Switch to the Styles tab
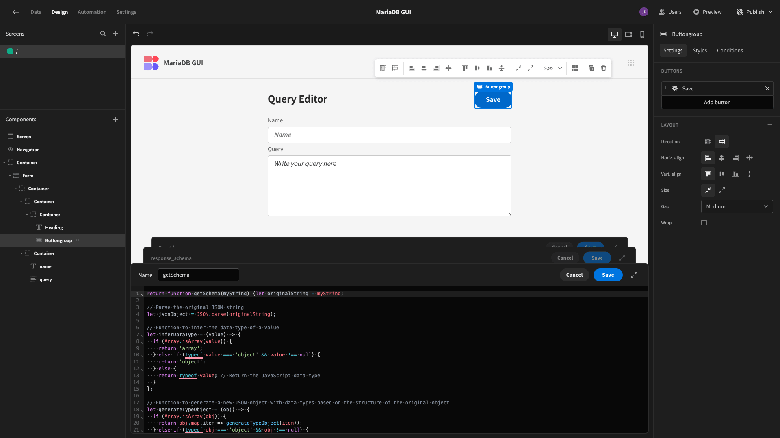This screenshot has width=780, height=438. tap(700, 50)
